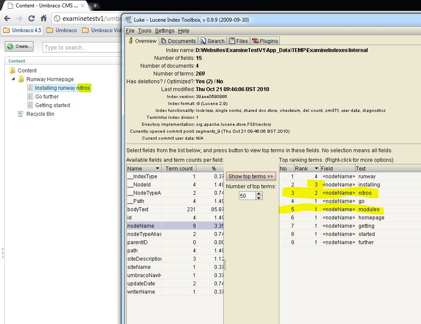421x324 pixels.
Task: Click the number of top terms field
Action: [247, 196]
